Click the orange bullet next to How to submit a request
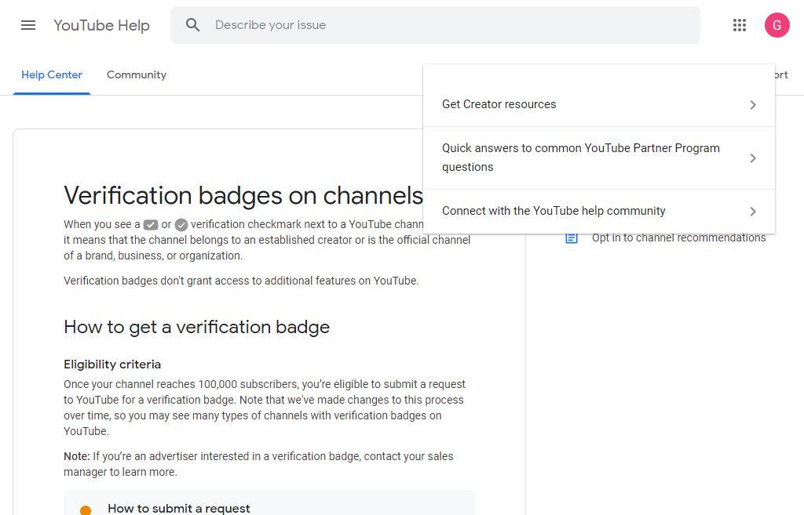Screen dimensions: 804x515 [86, 510]
